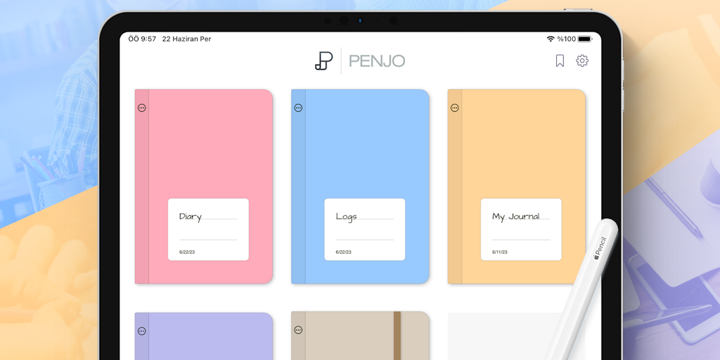Open the orange My Journal notebook

(x=517, y=186)
